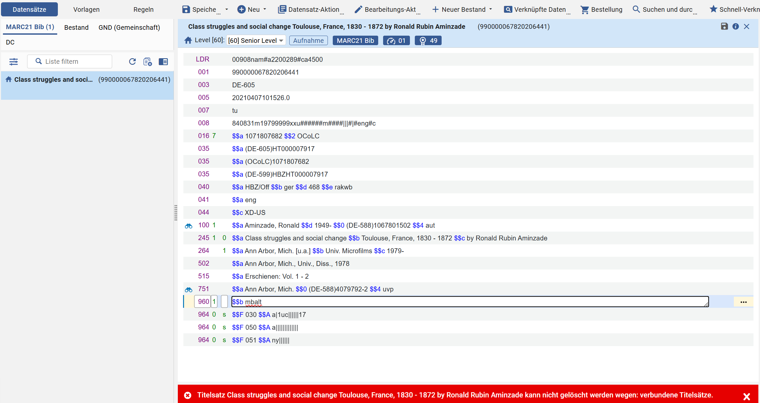Open the Speichern dropdown arrow

point(227,9)
